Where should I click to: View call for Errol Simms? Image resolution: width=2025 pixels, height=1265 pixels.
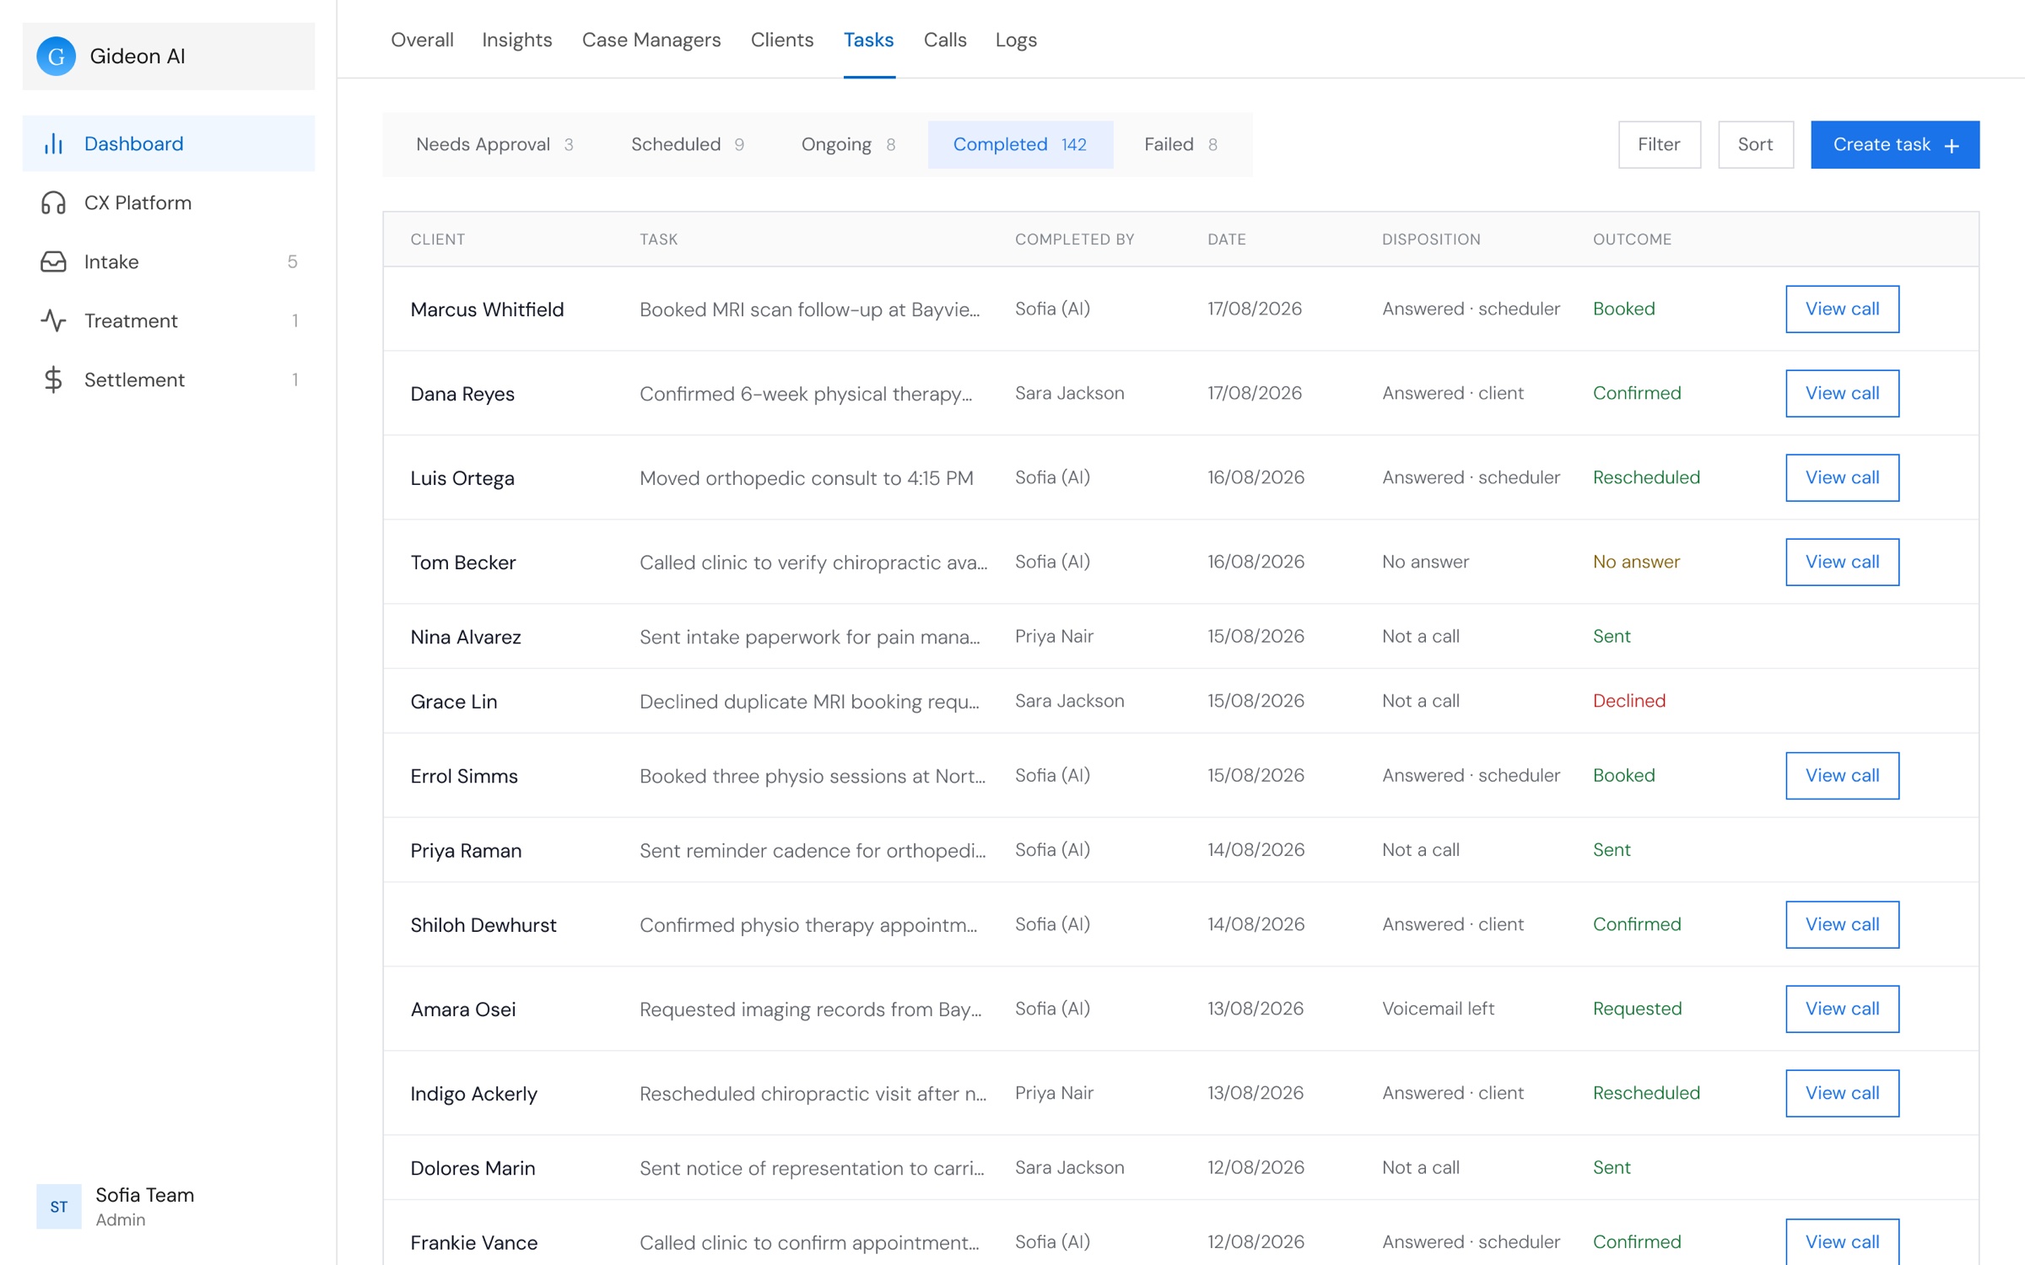1842,775
